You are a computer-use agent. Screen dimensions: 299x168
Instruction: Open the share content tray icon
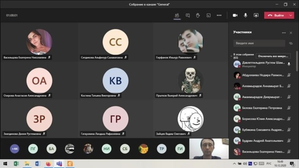coord(256,15)
